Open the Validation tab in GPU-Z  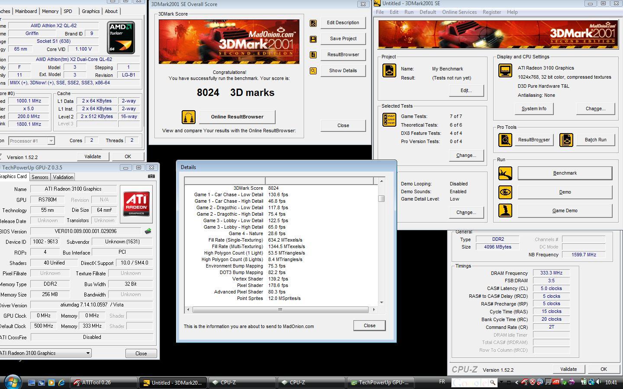[x=63, y=177]
